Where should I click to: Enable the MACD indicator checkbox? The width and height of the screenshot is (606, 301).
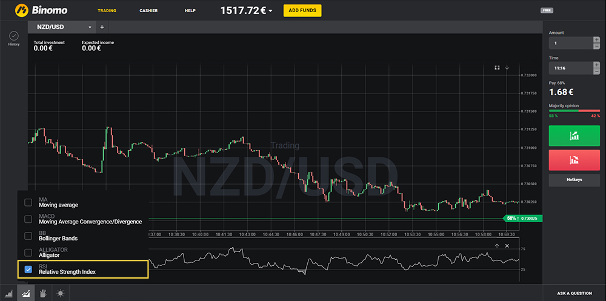pos(28,219)
